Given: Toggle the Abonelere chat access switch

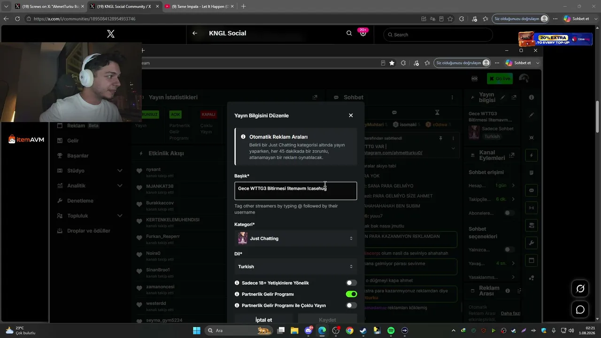Looking at the screenshot, I should click(509, 213).
